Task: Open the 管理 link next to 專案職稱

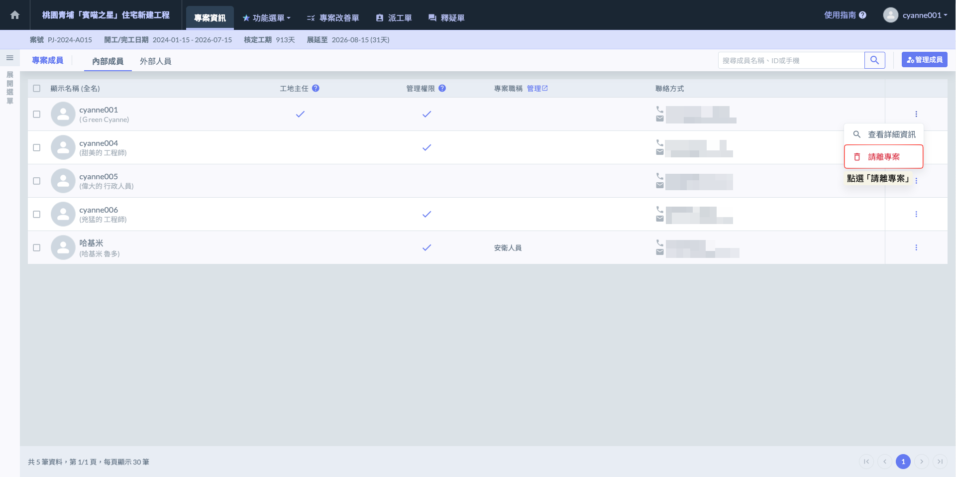Action: [x=537, y=88]
